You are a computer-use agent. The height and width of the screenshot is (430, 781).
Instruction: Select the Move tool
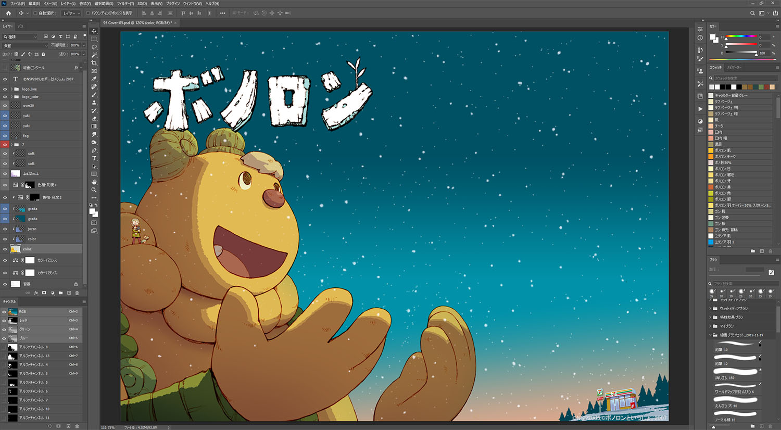(95, 30)
